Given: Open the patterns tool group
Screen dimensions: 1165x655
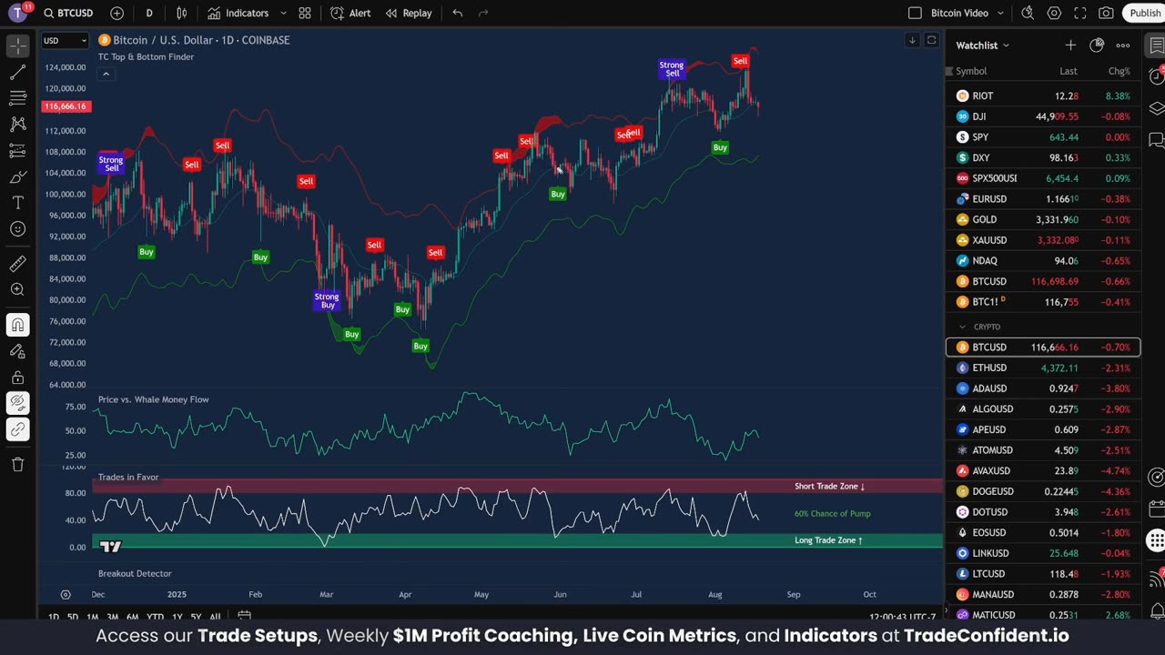Looking at the screenshot, I should [17, 125].
